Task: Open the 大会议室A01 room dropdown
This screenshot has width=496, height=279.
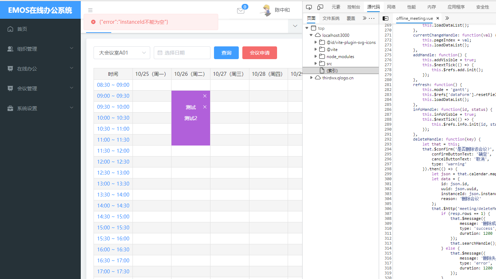Action: [x=122, y=53]
